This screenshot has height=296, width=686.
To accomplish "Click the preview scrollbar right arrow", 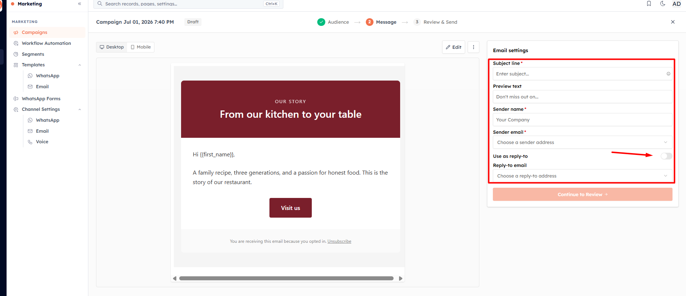I will 401,279.
